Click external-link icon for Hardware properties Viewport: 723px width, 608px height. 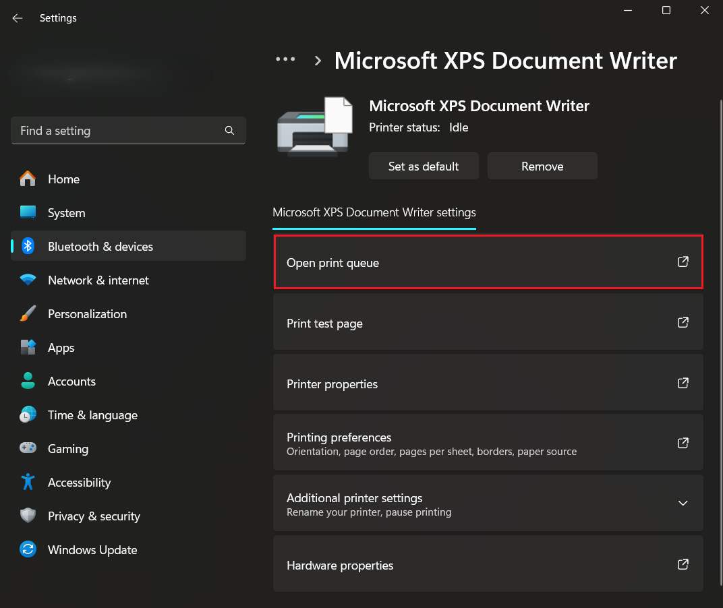tap(683, 564)
